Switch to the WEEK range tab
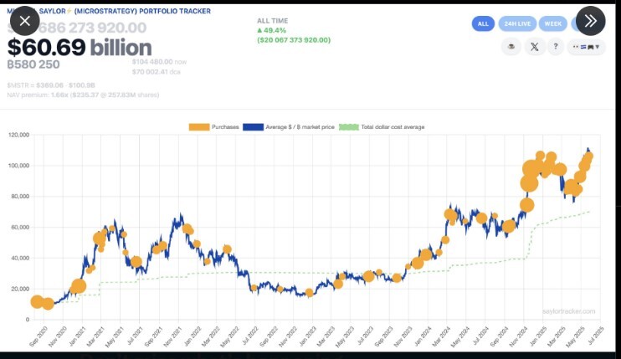 (553, 23)
